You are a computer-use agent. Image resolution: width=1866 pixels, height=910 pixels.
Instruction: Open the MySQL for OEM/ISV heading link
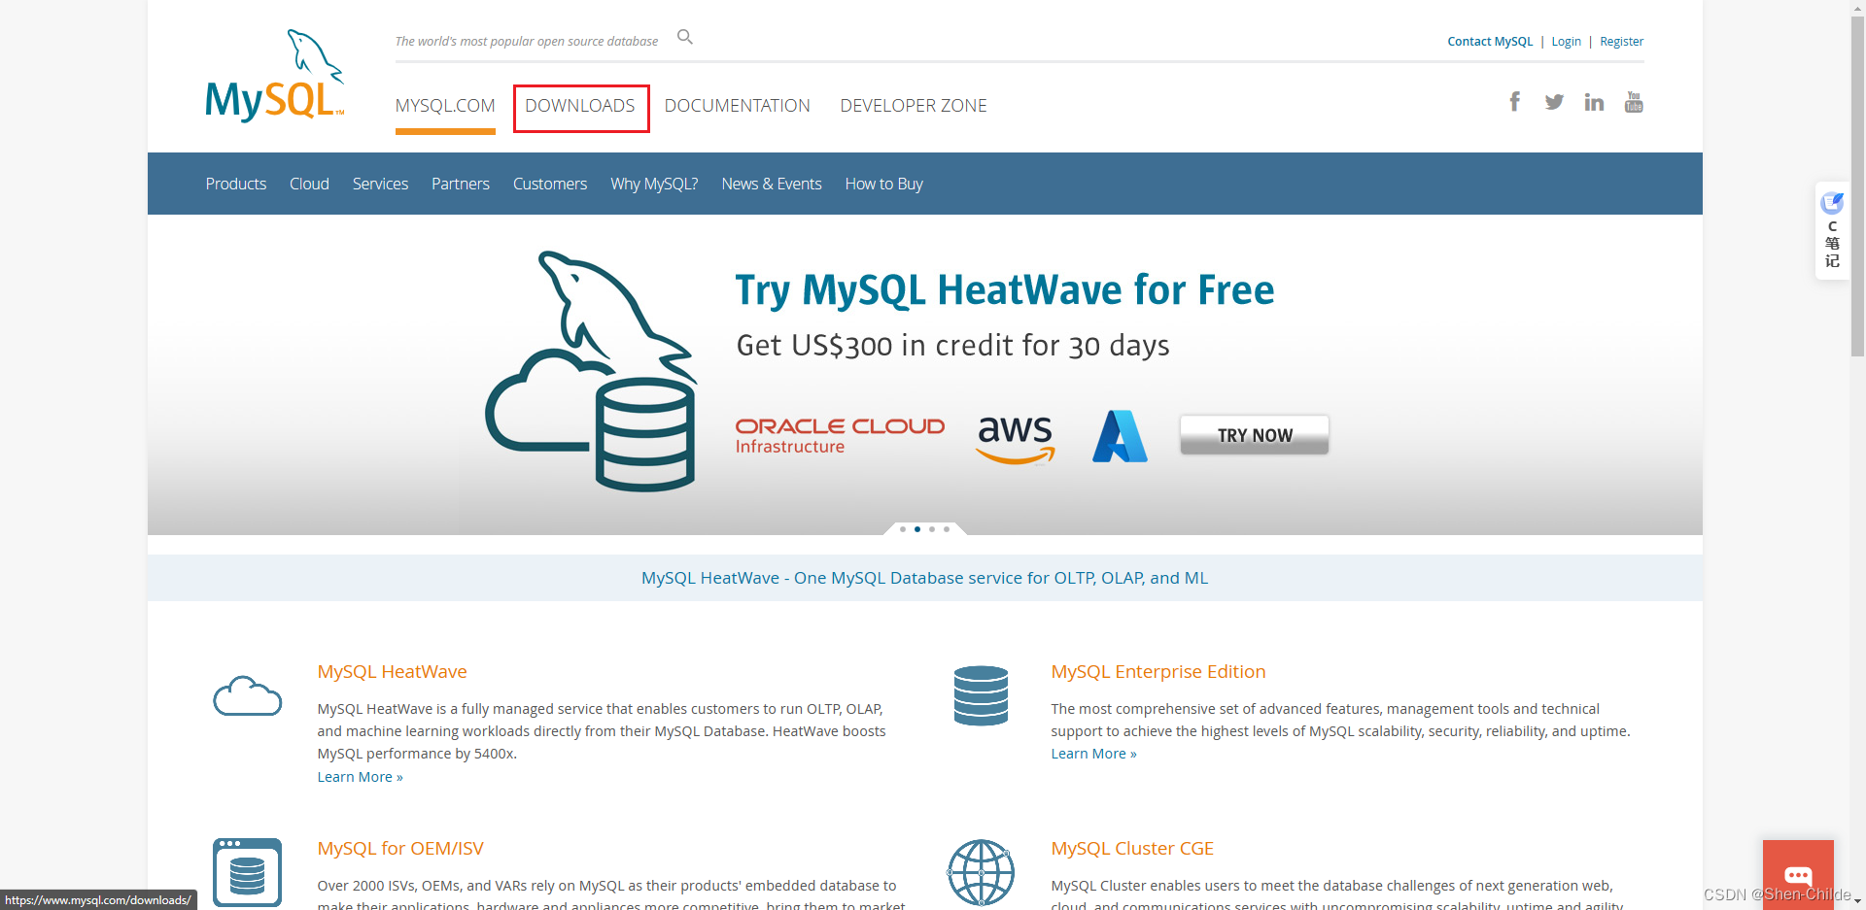pyautogui.click(x=400, y=848)
